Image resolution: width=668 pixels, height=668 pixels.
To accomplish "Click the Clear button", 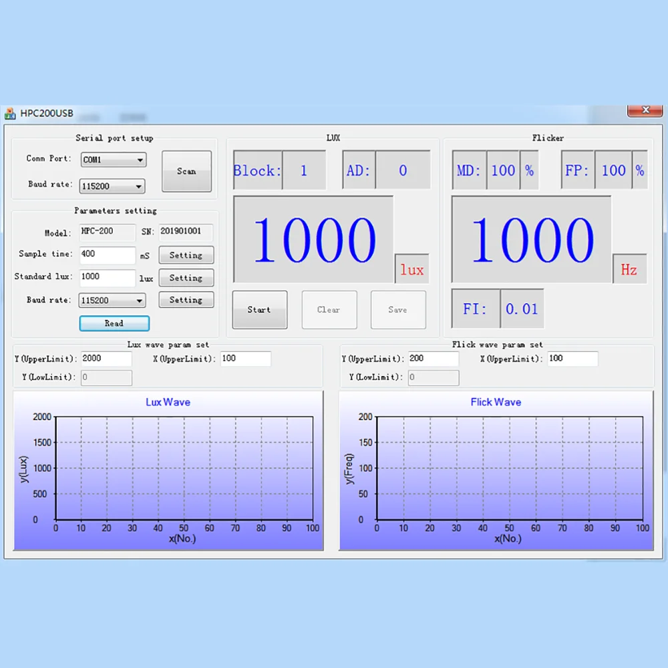I will tap(329, 310).
